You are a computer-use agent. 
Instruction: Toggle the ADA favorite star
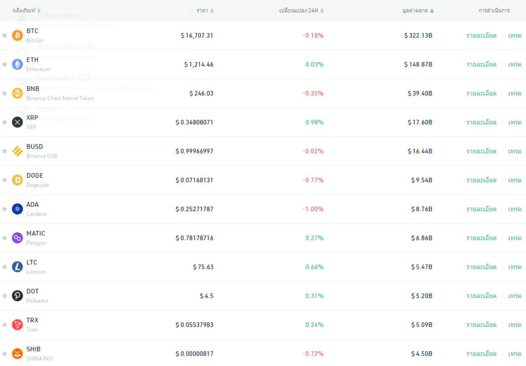[x=5, y=209]
